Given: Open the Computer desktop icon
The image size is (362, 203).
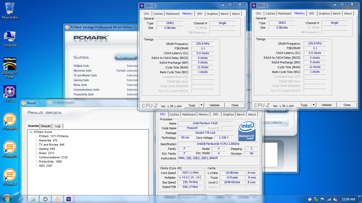Looking at the screenshot, I should 10,39.
